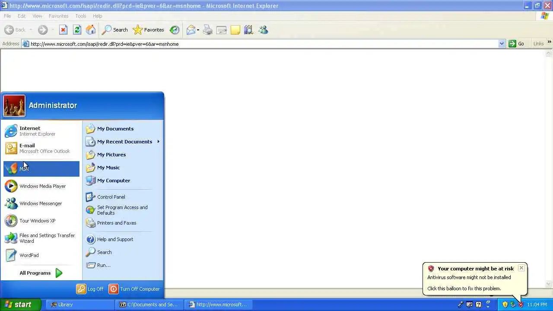Click in the Address URL field
553x311 pixels.
click(x=264, y=44)
